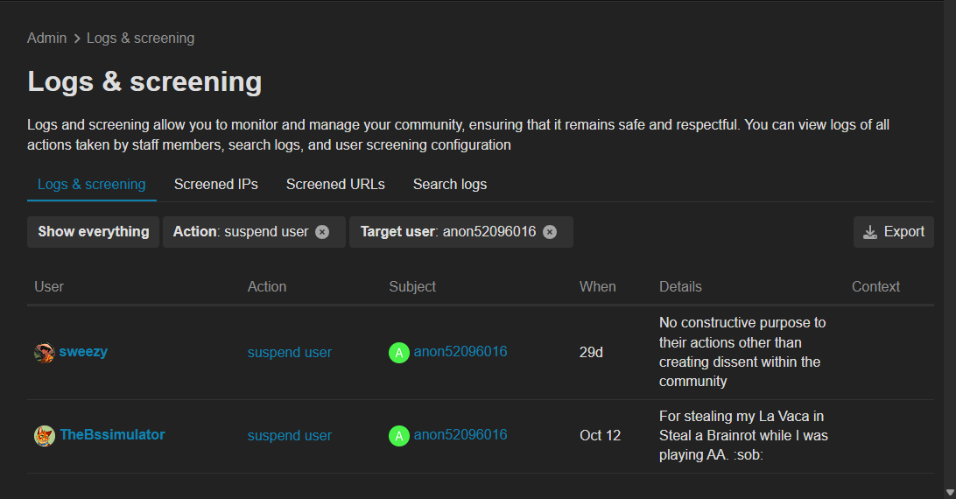Remove the suspend user action filter
This screenshot has width=956, height=499.
(322, 232)
